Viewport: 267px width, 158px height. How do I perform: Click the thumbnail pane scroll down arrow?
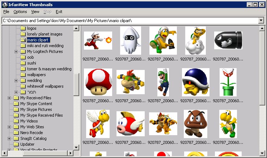(262, 153)
